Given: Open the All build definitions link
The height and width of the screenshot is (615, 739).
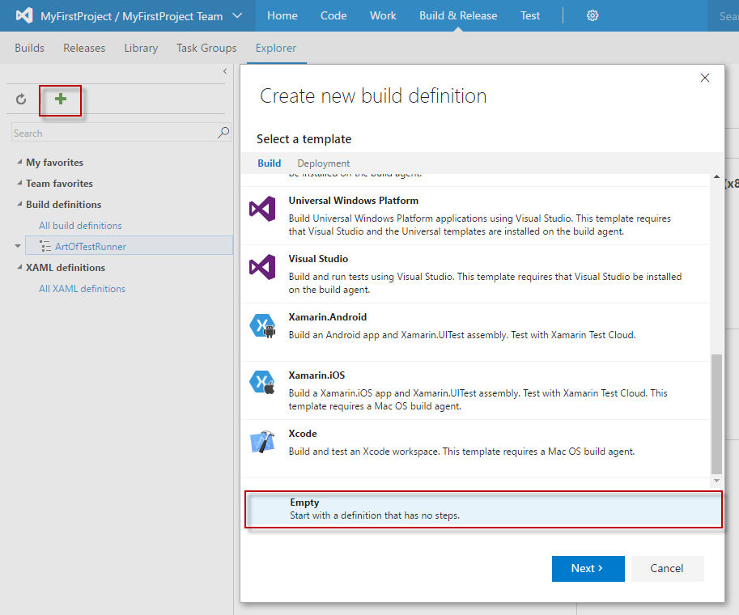Looking at the screenshot, I should coord(80,225).
